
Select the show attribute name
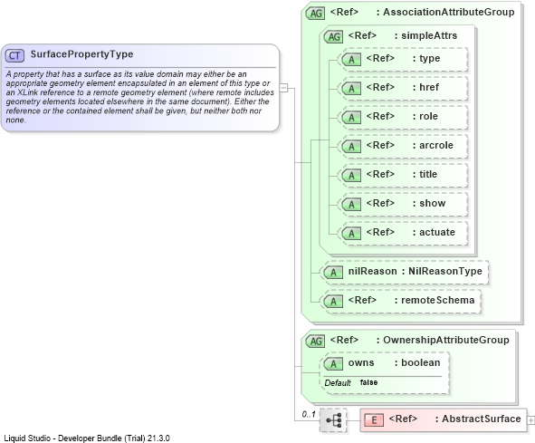[433, 203]
